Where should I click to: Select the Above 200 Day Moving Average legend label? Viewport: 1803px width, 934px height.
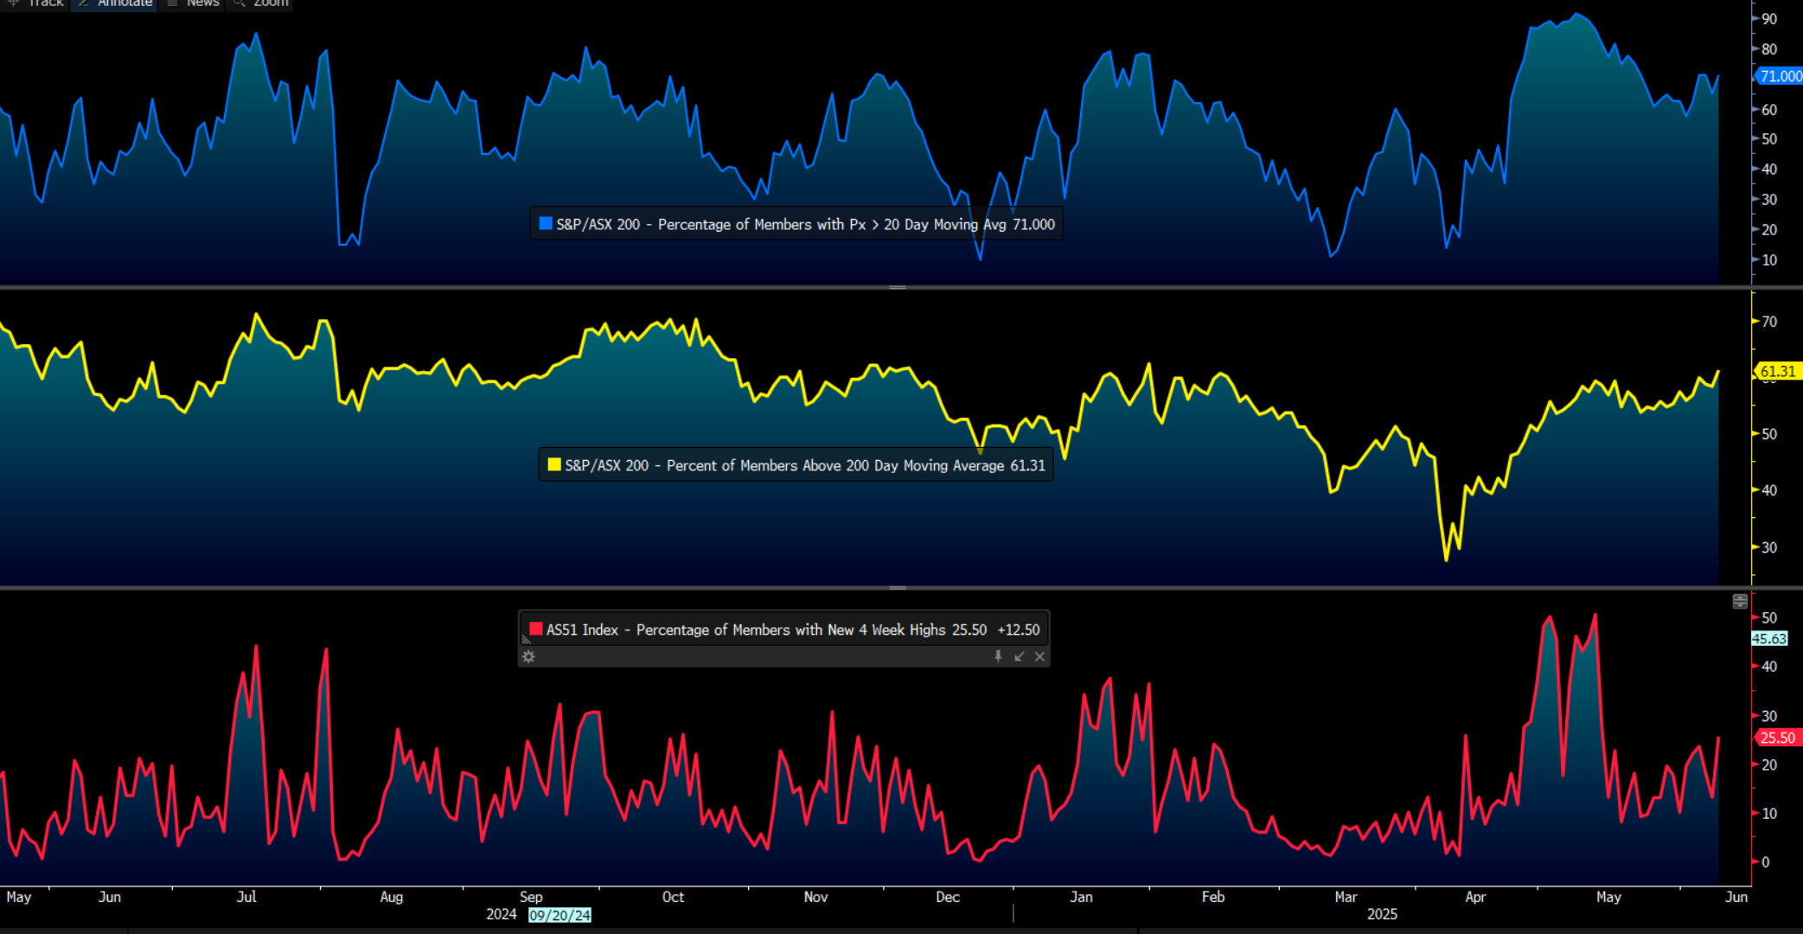(805, 465)
